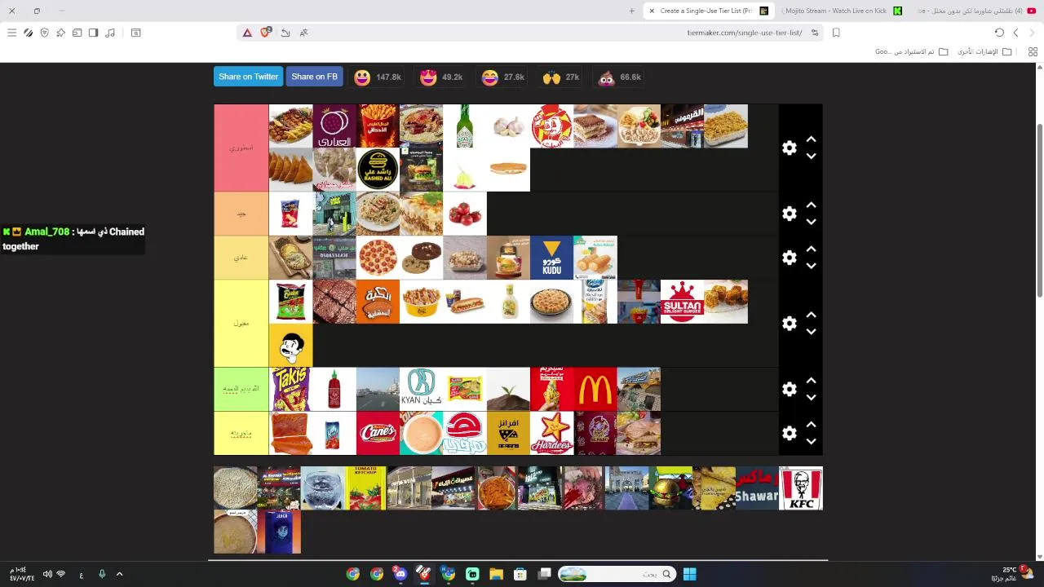Open settings gear for the Hardee's tier row
This screenshot has height=587, width=1044.
(789, 434)
